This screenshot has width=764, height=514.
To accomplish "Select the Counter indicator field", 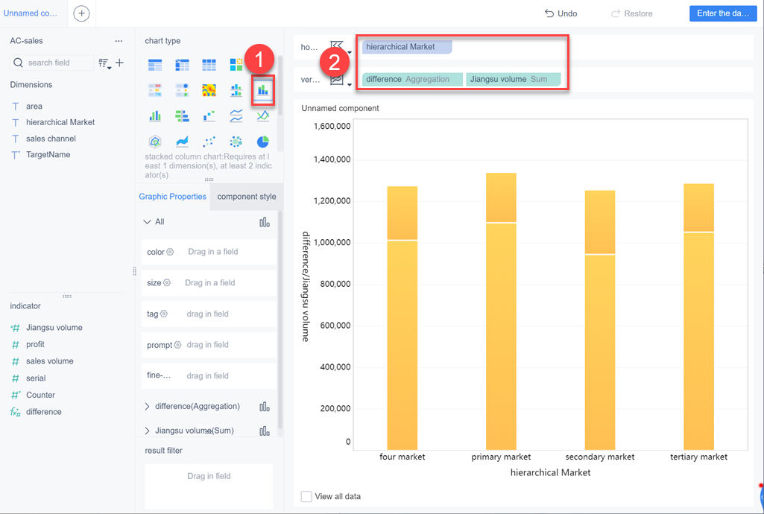I will click(x=40, y=395).
